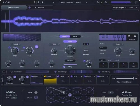Click the Cycles value 4
The height and width of the screenshot is (106, 140).
(111, 93)
